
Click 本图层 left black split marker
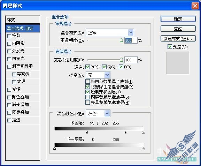pyautogui.click(x=87, y=132)
